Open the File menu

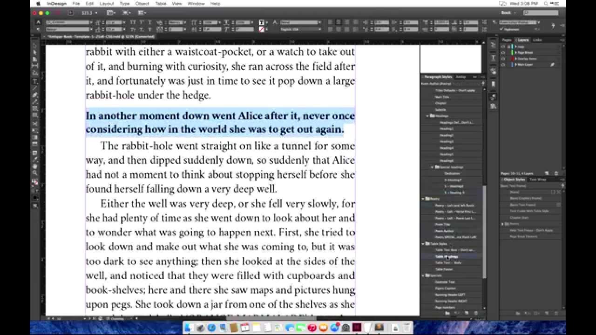(76, 3)
